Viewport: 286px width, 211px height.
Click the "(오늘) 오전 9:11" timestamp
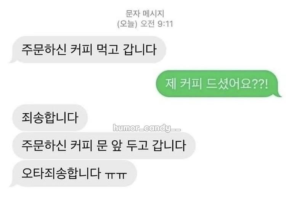145,24
